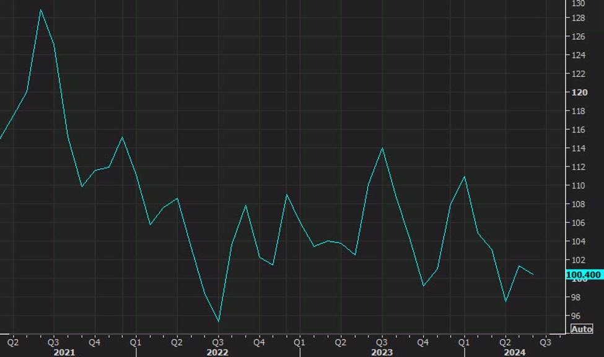The width and height of the screenshot is (604, 357).
Task: Click the 2021 year label on timeline
Action: point(64,351)
